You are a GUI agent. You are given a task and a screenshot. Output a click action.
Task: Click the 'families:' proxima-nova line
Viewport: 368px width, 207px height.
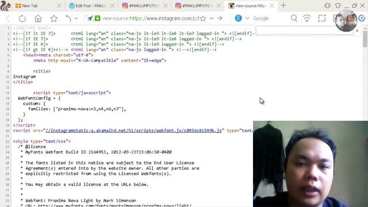tap(77, 109)
